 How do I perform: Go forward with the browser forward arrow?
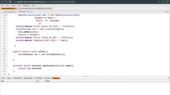[6, 2]
